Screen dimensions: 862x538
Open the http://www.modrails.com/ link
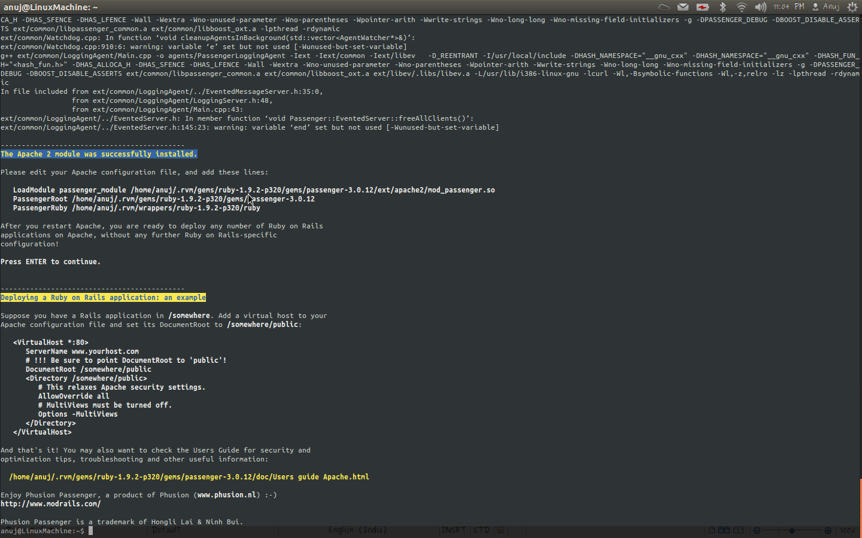(x=51, y=503)
